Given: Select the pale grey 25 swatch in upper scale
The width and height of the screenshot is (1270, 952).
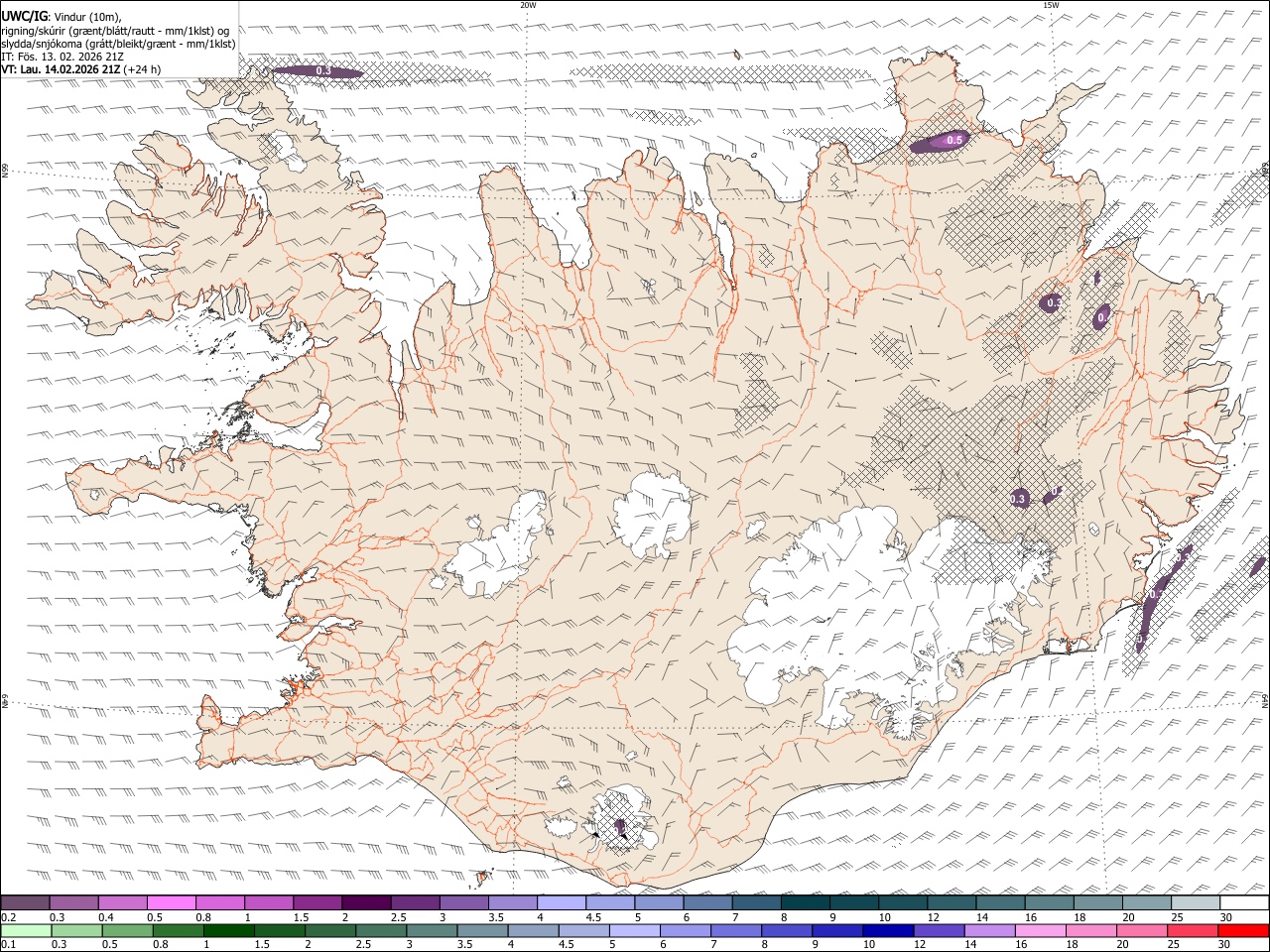Looking at the screenshot, I should (1195, 902).
